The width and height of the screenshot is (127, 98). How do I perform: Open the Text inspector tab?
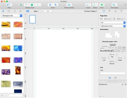point(121,11)
